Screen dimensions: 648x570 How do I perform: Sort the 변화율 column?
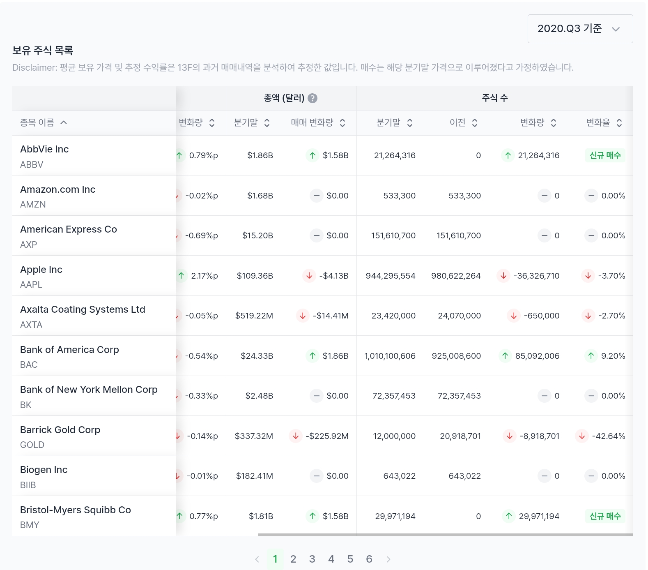(619, 123)
